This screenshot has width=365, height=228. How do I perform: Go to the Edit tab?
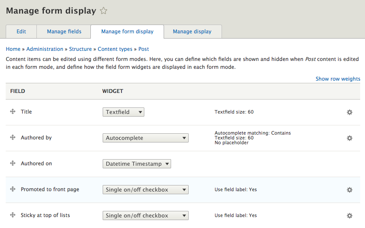[x=21, y=32]
